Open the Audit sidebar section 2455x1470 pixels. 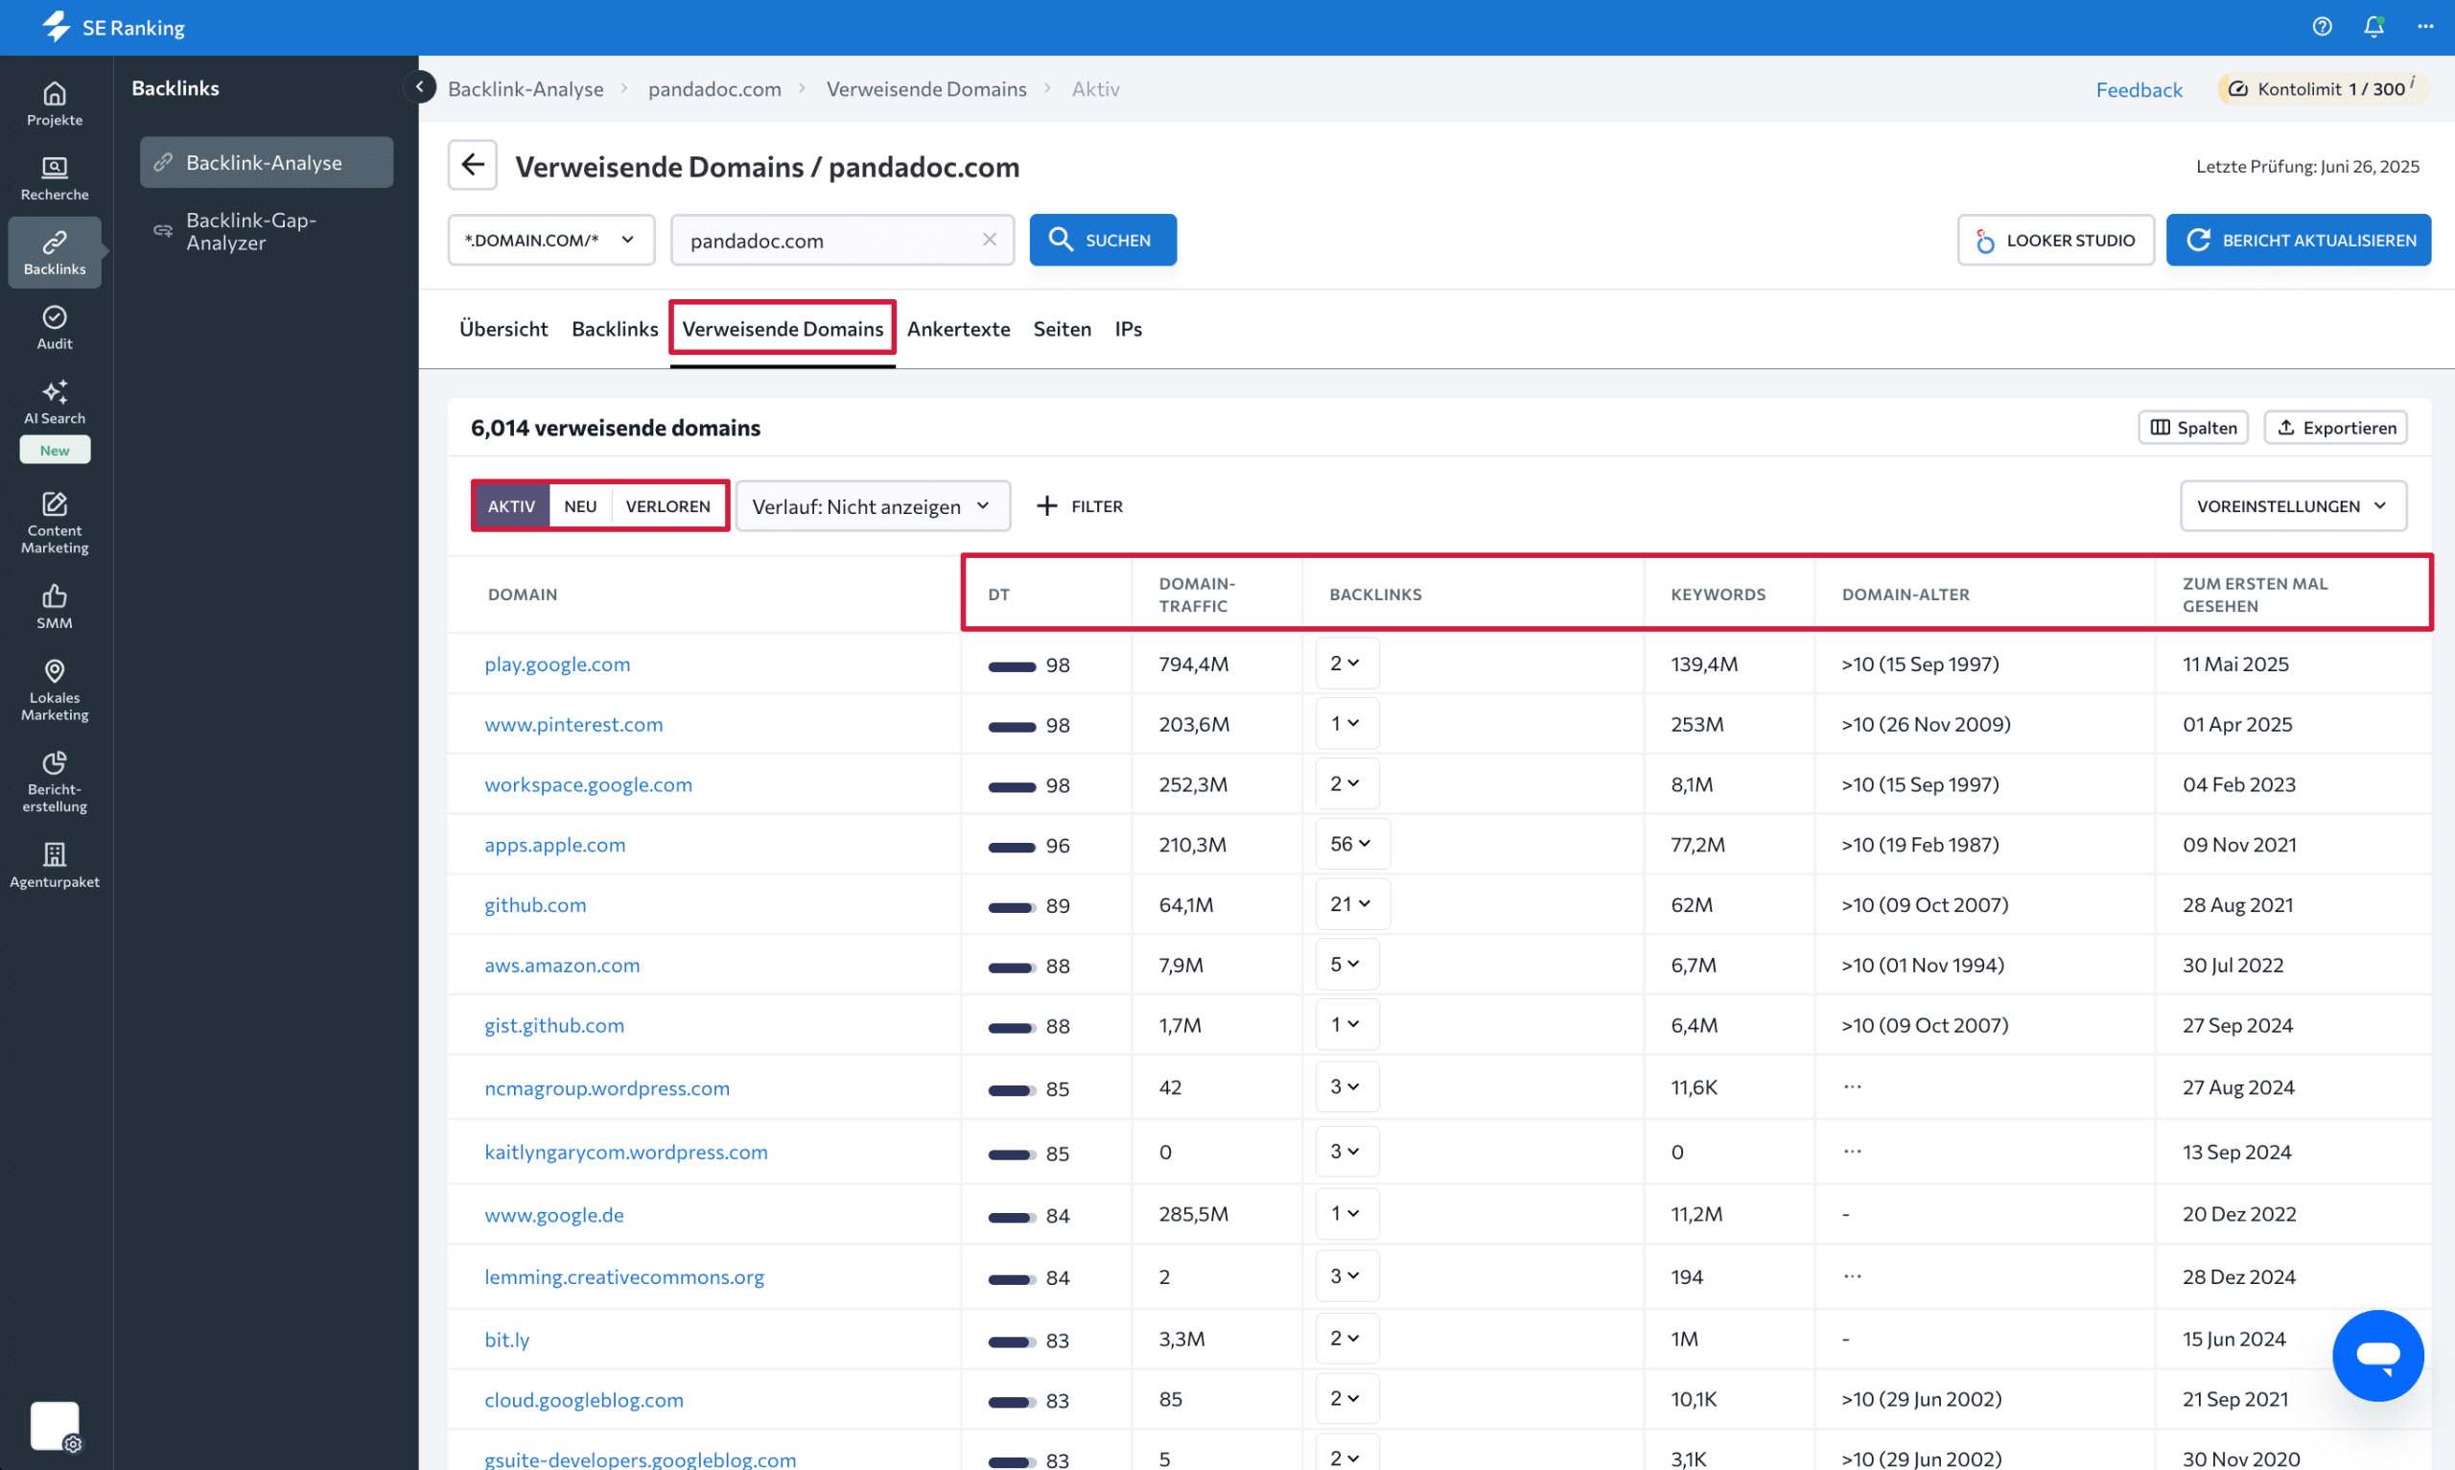coord(55,327)
